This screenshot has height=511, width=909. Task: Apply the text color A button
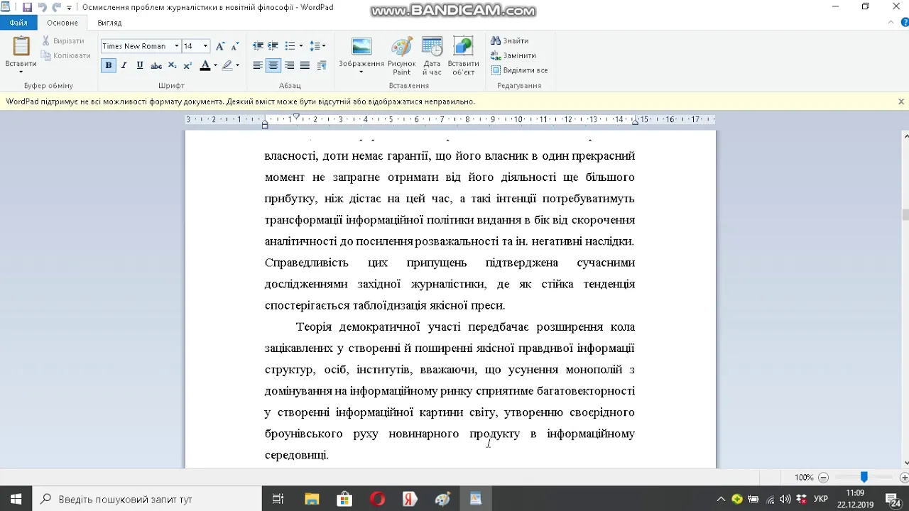[x=205, y=65]
